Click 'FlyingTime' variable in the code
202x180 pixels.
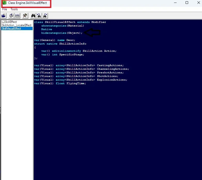click(75, 83)
